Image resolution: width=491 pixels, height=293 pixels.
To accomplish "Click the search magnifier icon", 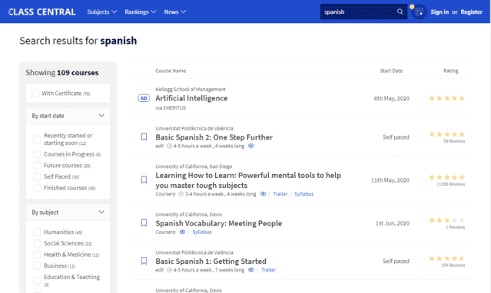I will pos(400,12).
